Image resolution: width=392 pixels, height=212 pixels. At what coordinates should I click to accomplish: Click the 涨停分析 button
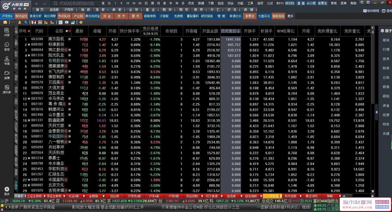tap(36, 16)
